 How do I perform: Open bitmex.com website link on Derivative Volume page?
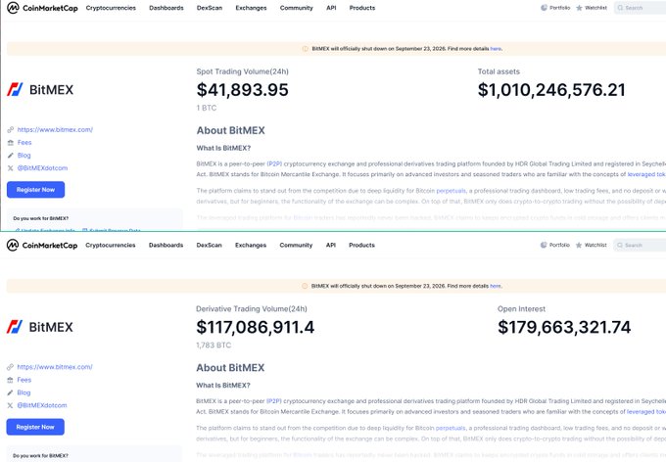click(55, 367)
